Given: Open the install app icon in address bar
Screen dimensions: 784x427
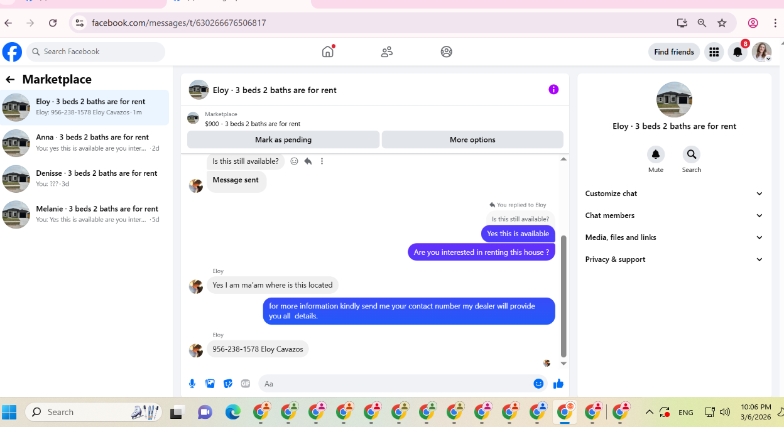Looking at the screenshot, I should click(682, 23).
